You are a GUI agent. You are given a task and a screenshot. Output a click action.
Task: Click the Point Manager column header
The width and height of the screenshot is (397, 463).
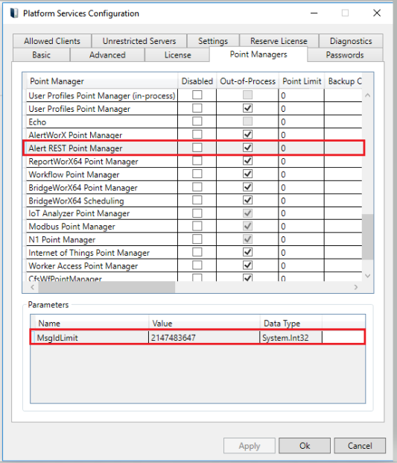click(x=102, y=81)
